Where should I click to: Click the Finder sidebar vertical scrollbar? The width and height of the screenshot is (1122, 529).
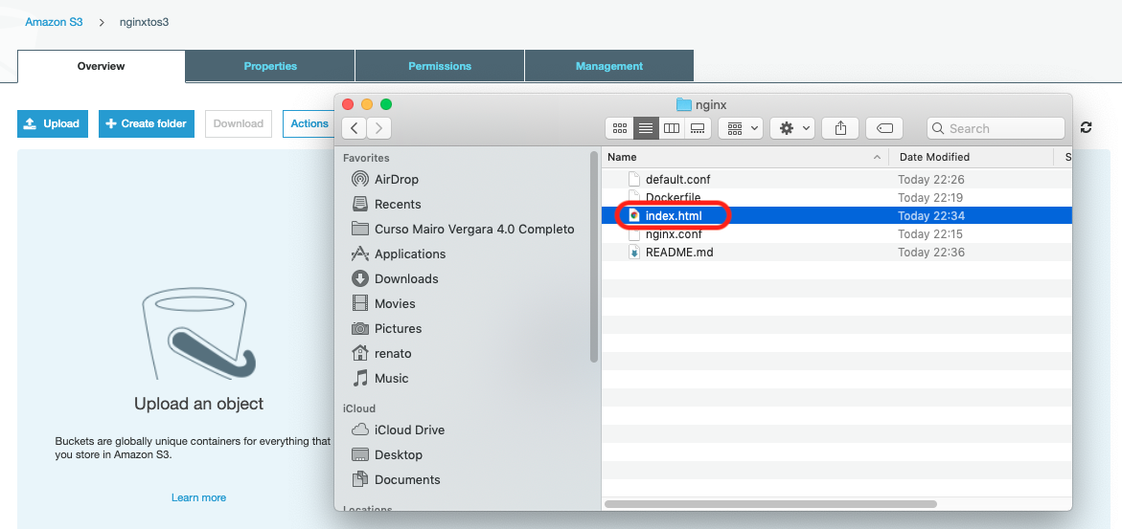point(594,256)
